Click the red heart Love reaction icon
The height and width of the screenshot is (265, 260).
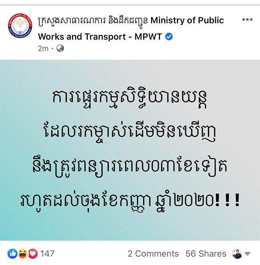33,254
